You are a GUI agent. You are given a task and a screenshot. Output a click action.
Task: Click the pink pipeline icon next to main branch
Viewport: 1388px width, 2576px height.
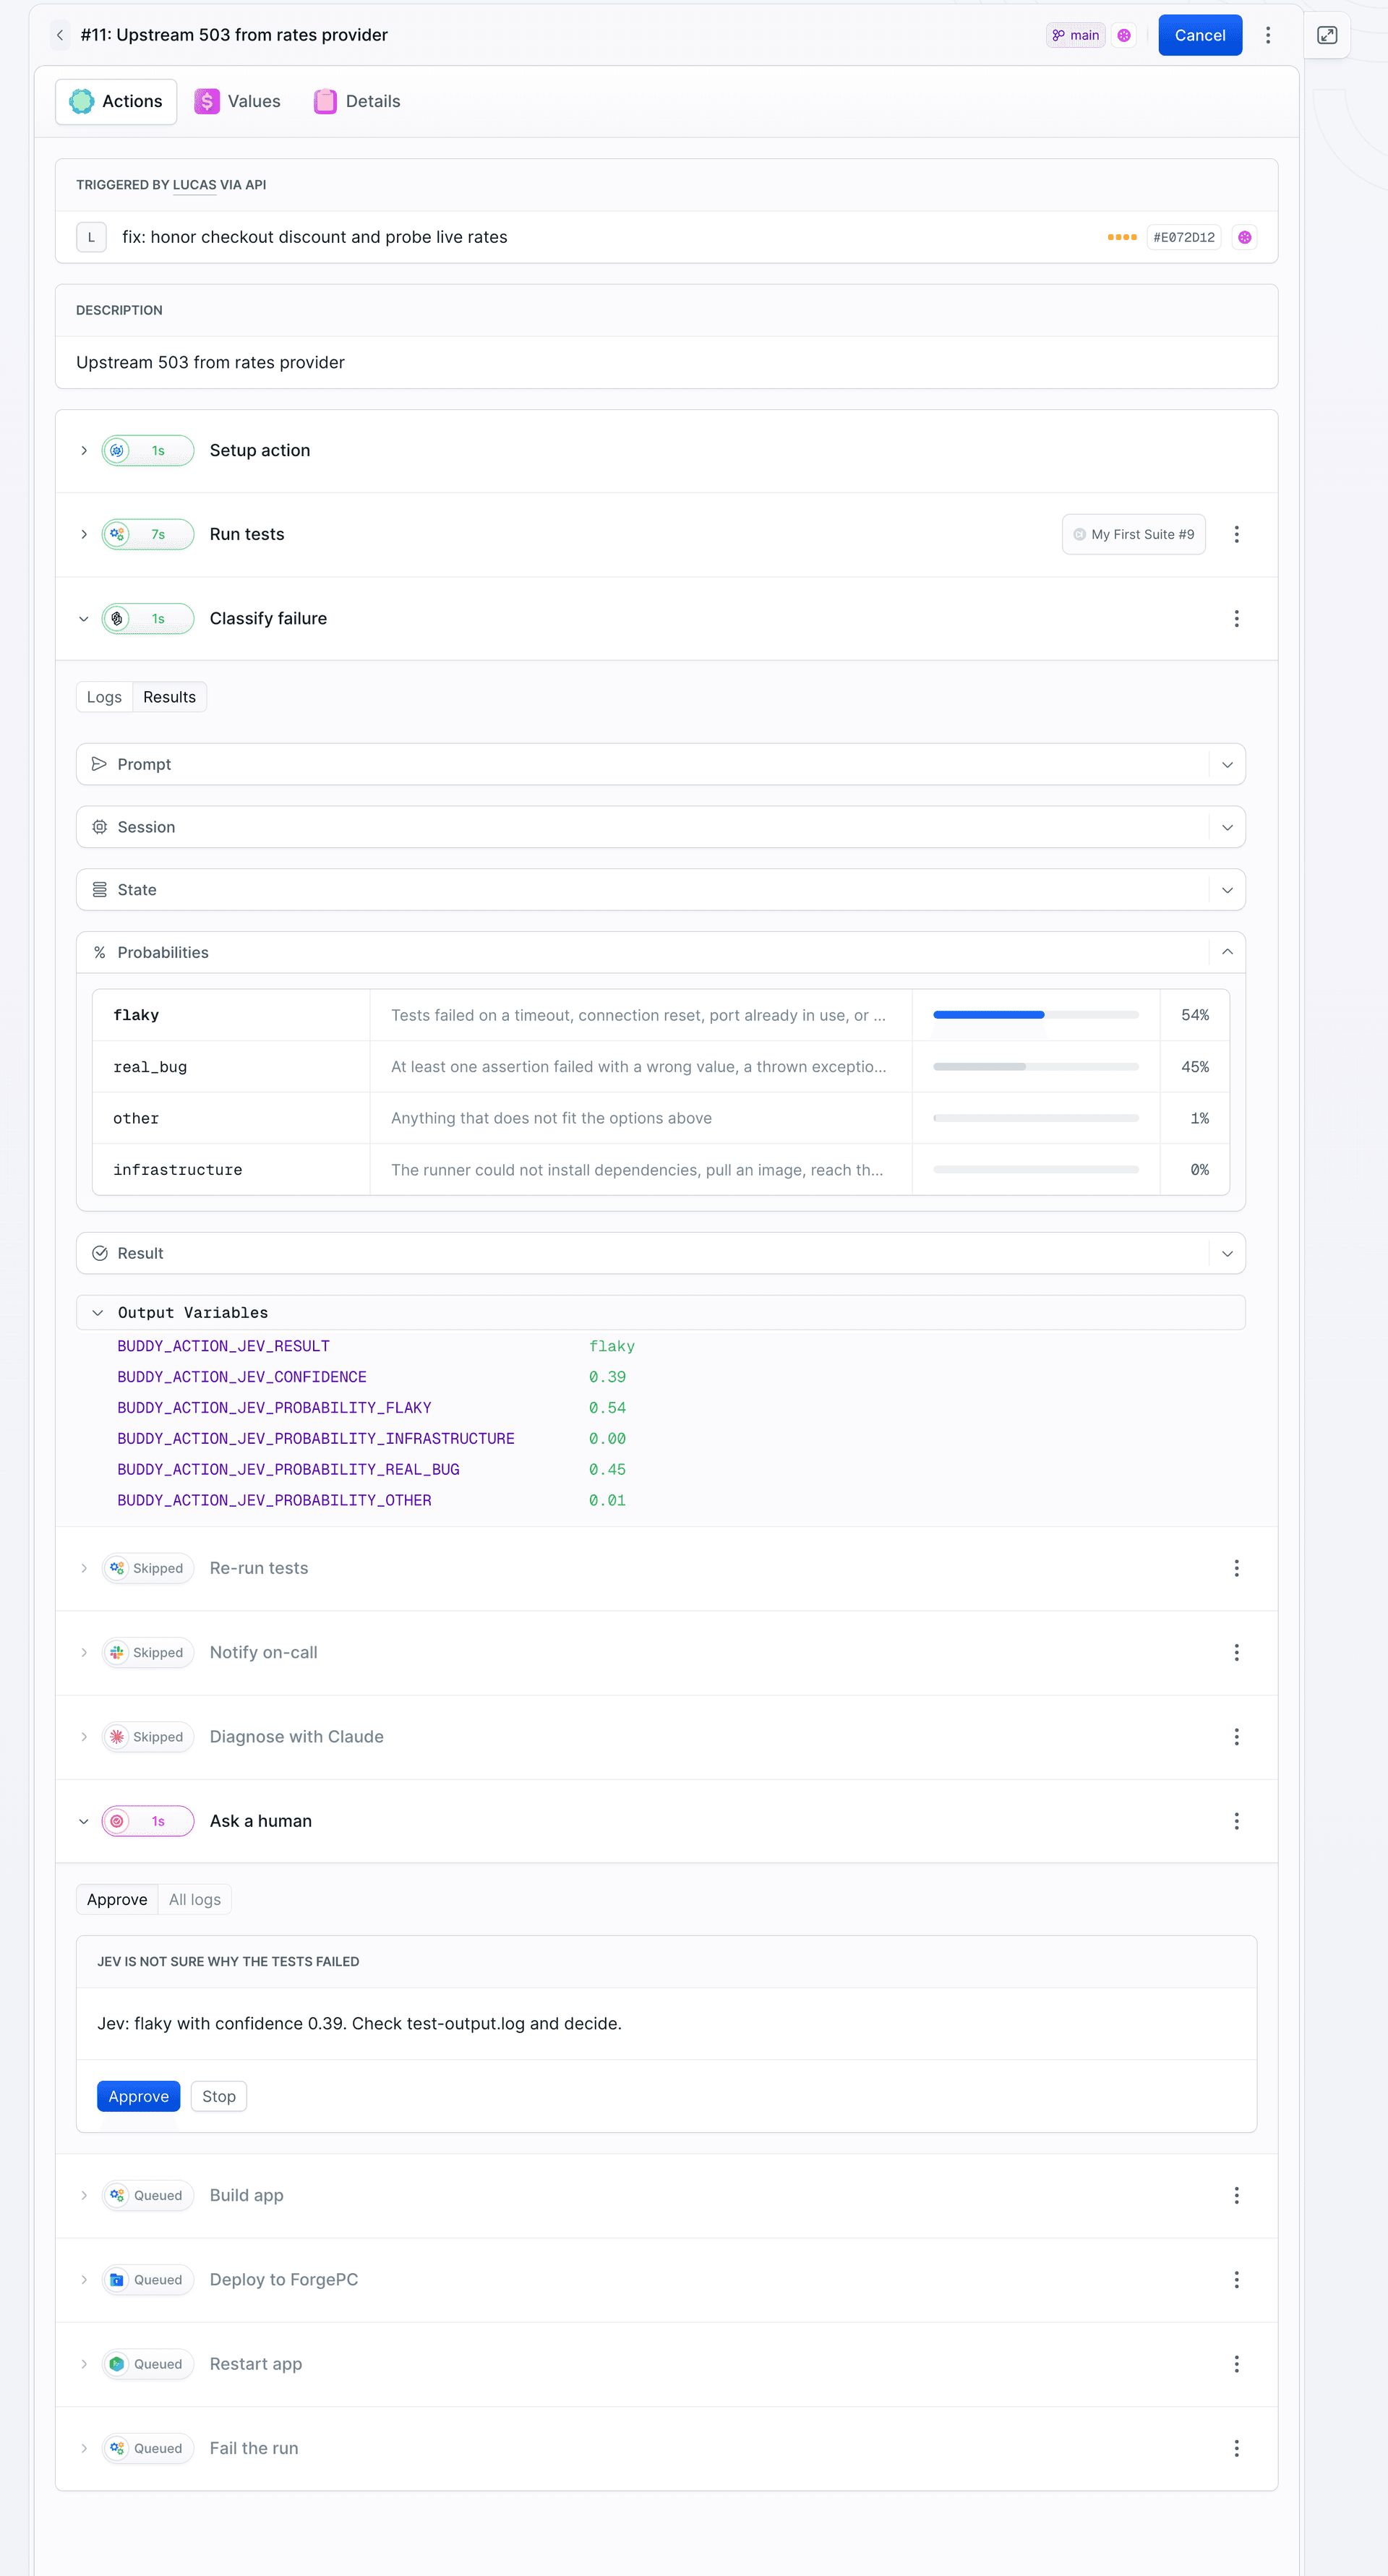(1124, 35)
